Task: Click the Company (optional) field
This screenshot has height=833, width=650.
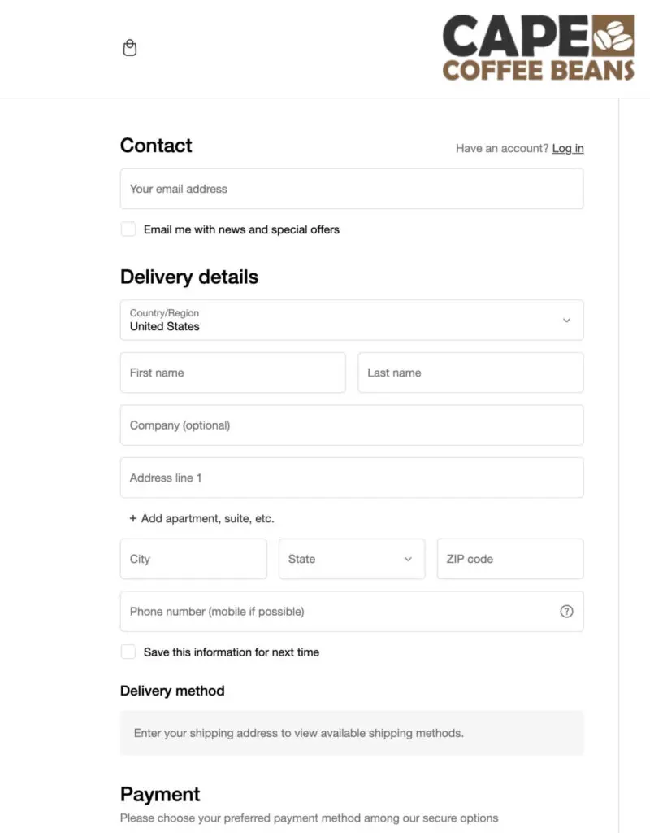Action: pyautogui.click(x=351, y=425)
